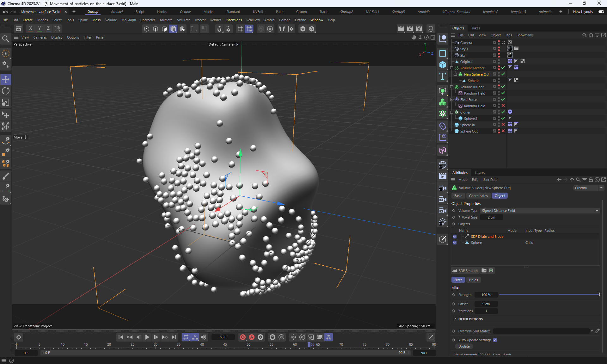Screen dimensions: 607x364
Task: Select the Move tool in left toolbar
Action: click(6, 79)
